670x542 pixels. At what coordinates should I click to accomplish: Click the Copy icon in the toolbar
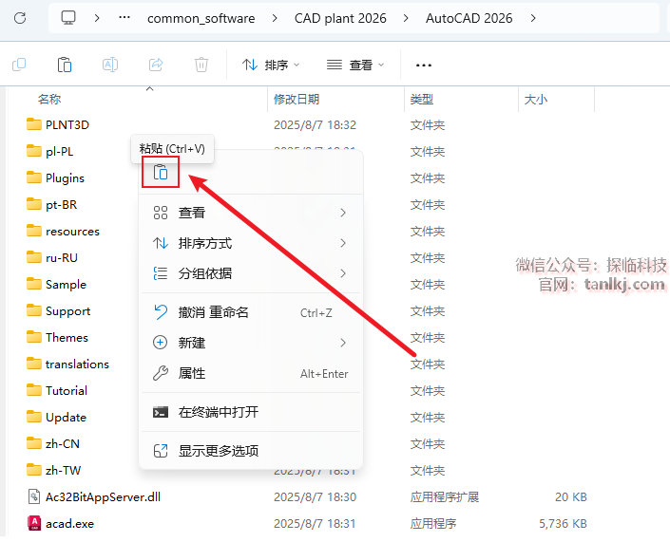point(19,65)
